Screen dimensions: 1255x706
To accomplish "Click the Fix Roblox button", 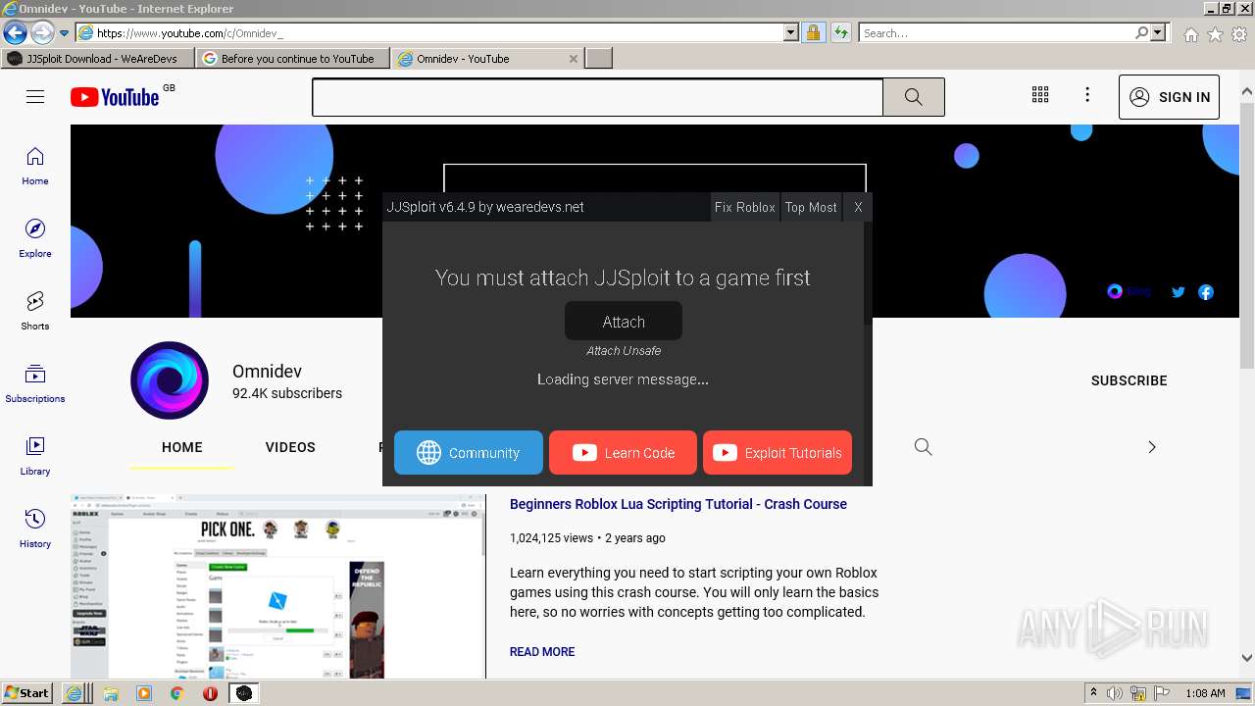I will pyautogui.click(x=745, y=207).
